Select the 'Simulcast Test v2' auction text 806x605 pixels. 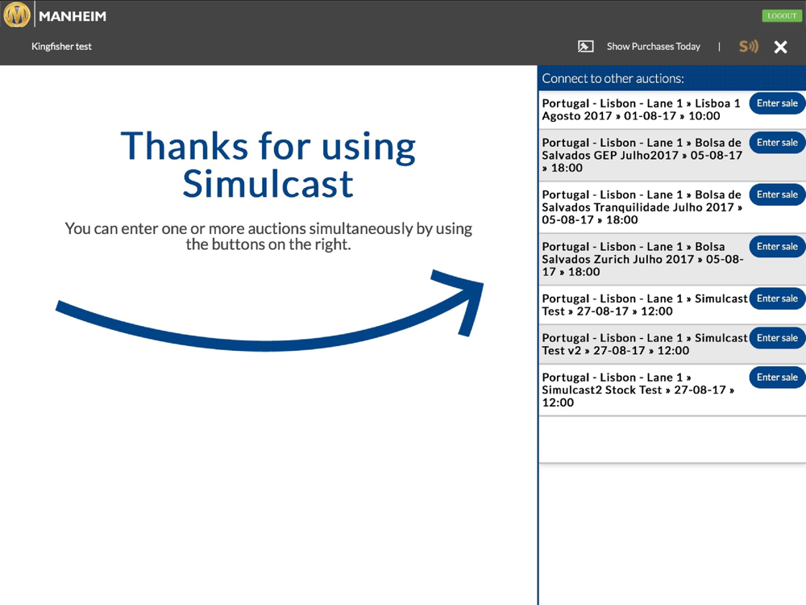click(645, 344)
